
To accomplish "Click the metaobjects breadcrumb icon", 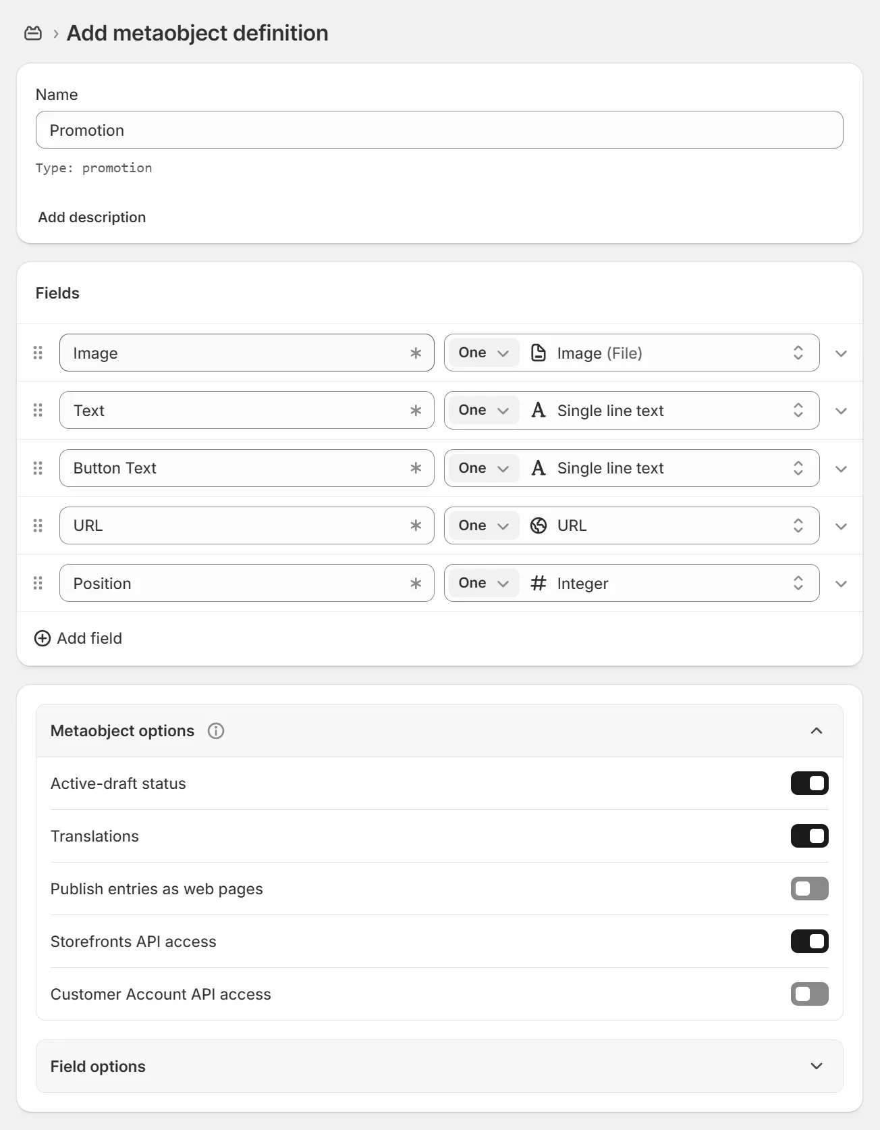I will point(33,33).
